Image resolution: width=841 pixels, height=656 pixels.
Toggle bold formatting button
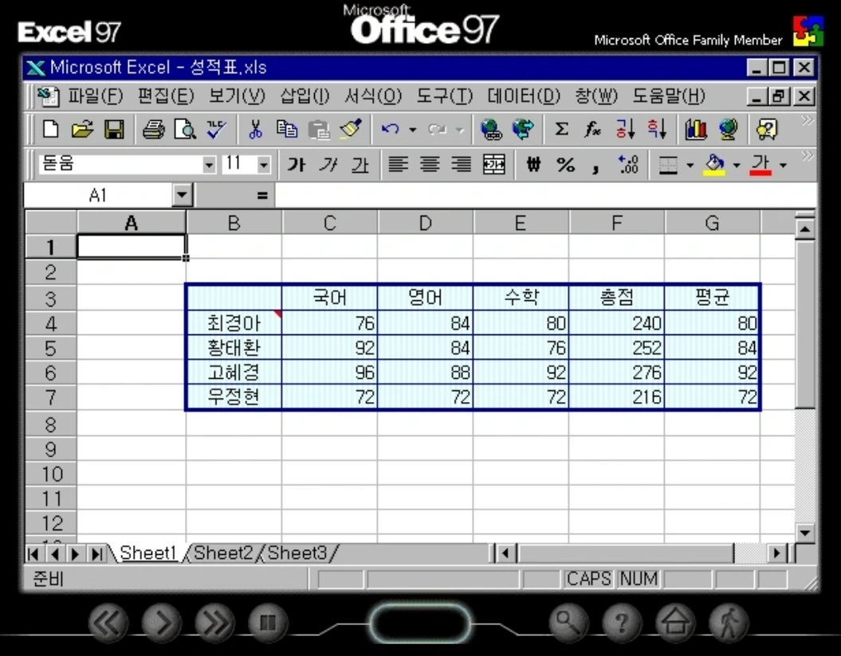click(x=297, y=165)
